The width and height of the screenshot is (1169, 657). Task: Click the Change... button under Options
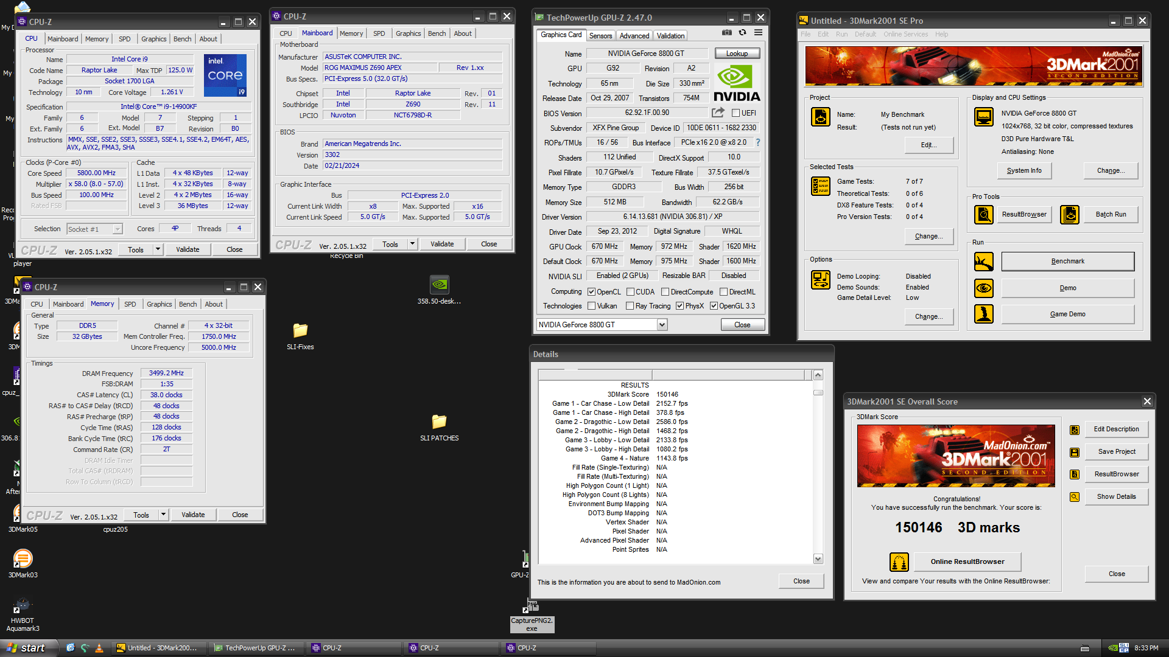click(929, 316)
